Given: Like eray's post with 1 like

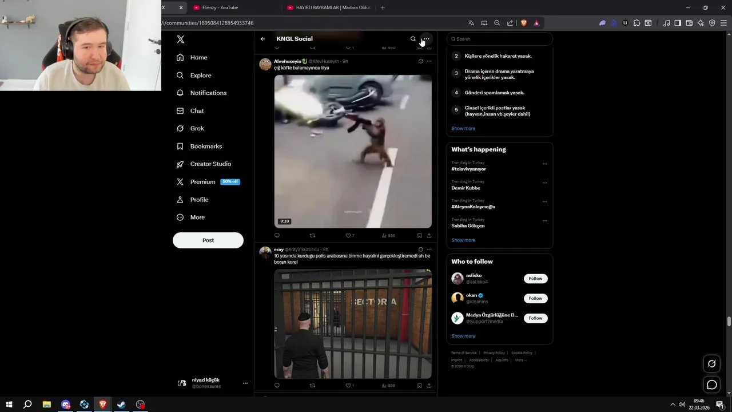Looking at the screenshot, I should pos(349,385).
